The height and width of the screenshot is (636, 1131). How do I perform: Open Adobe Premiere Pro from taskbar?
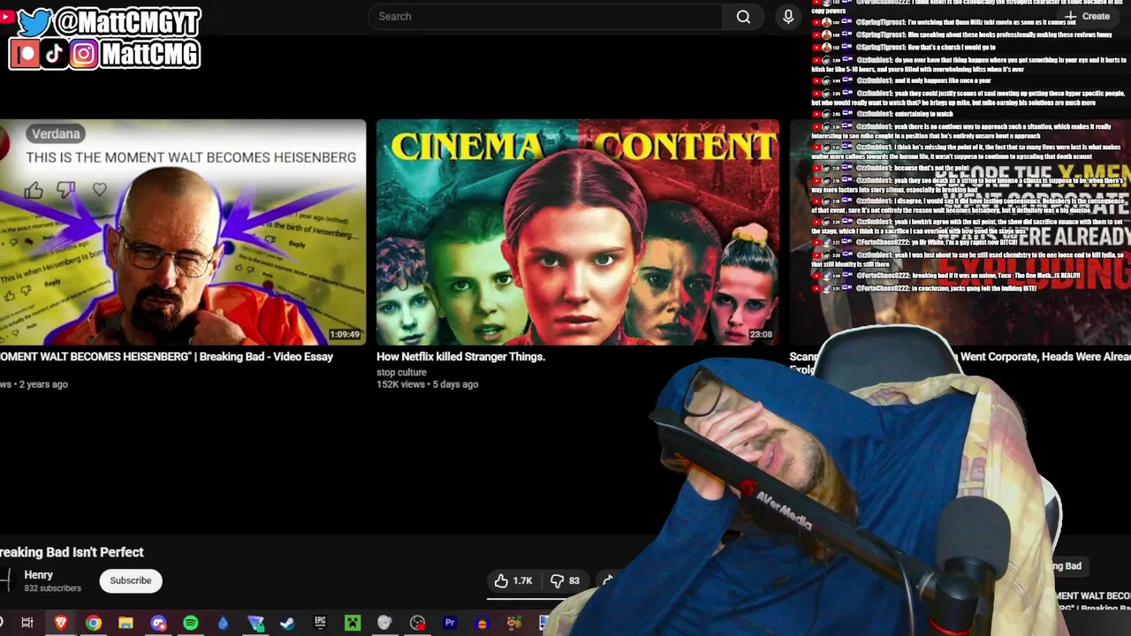pos(450,623)
